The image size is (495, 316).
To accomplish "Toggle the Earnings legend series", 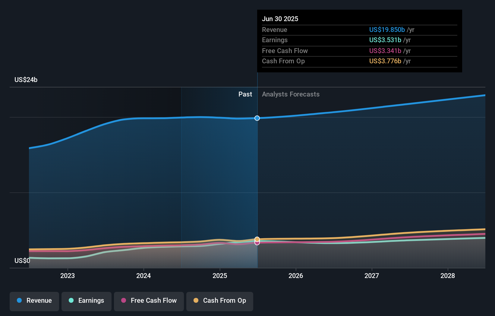I will click(87, 301).
